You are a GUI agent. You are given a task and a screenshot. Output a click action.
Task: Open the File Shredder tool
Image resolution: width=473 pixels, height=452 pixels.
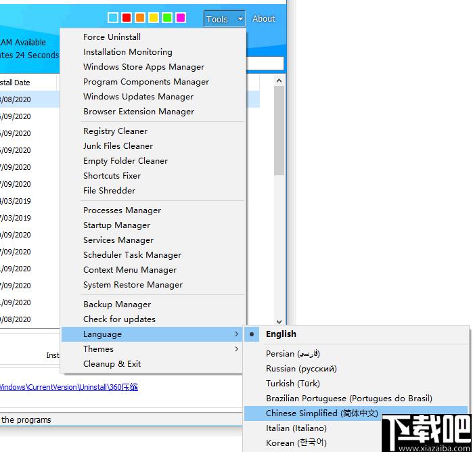coord(153,191)
